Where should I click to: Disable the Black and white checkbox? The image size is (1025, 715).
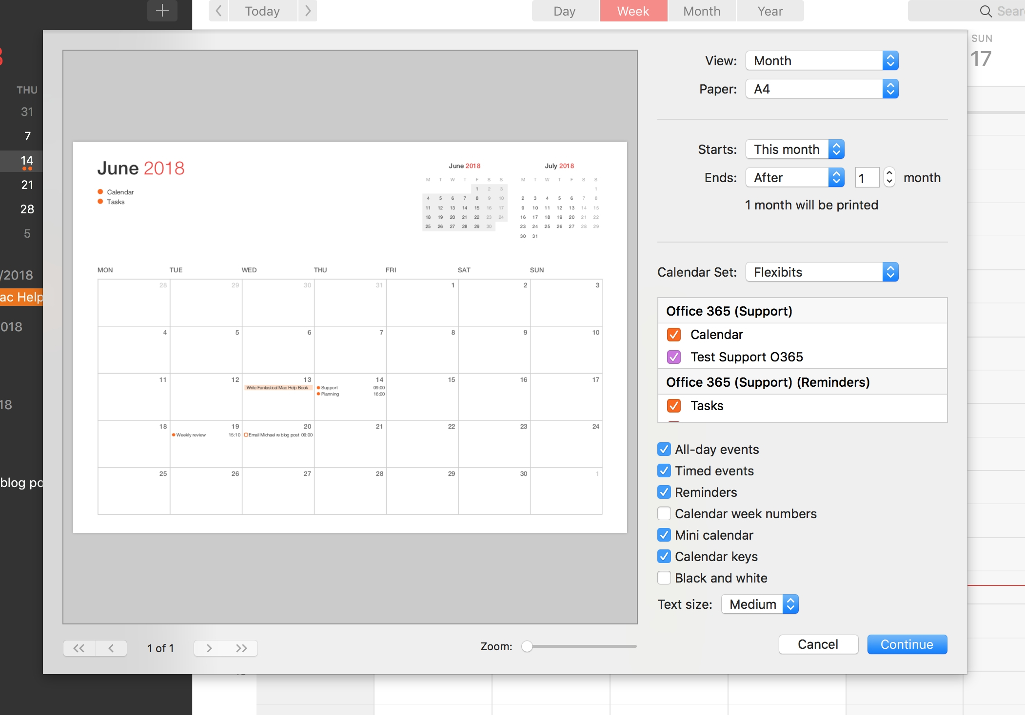click(x=664, y=577)
